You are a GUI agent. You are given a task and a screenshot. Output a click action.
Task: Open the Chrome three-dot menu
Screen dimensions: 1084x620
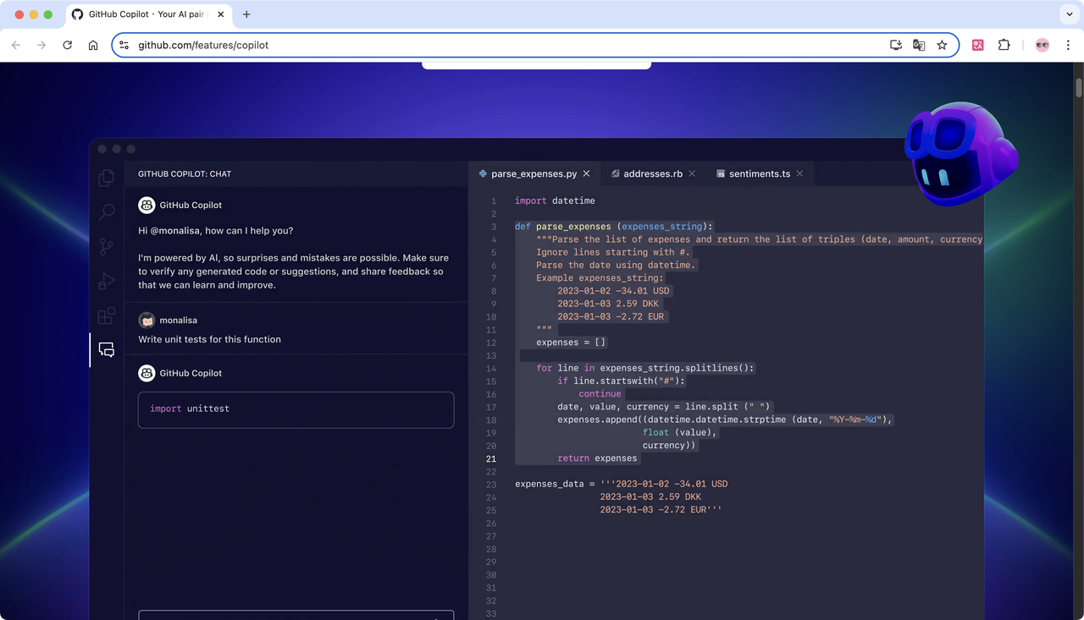1068,45
